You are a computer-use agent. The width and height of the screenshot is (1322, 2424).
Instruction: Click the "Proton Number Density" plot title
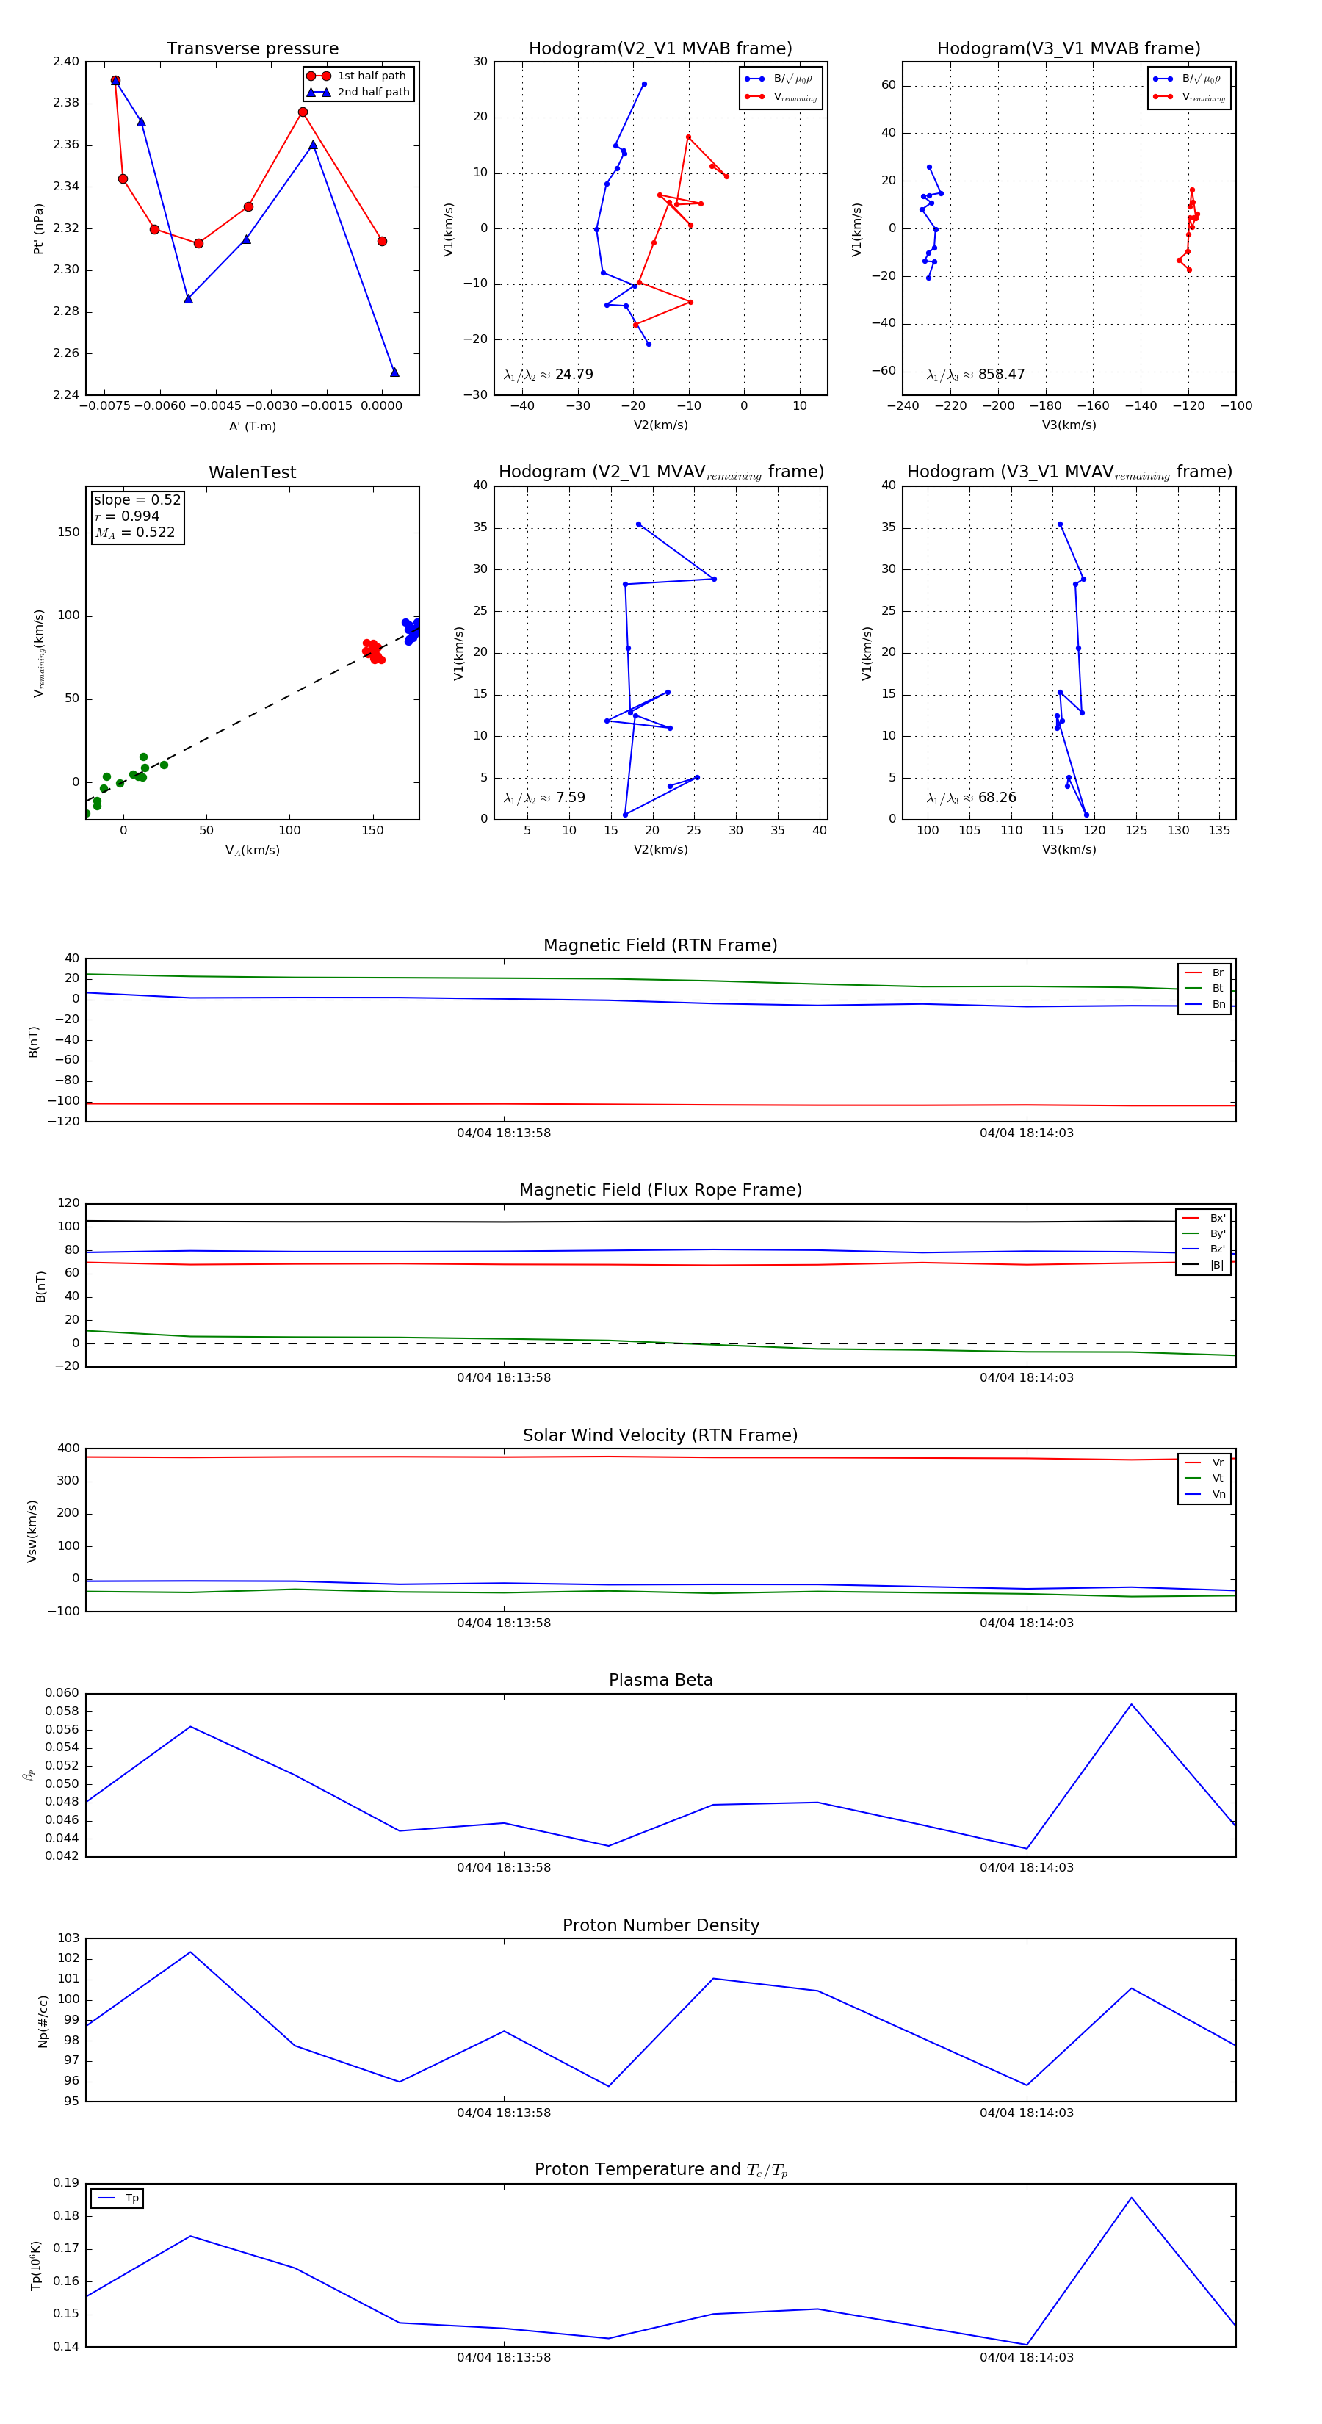[x=660, y=1925]
